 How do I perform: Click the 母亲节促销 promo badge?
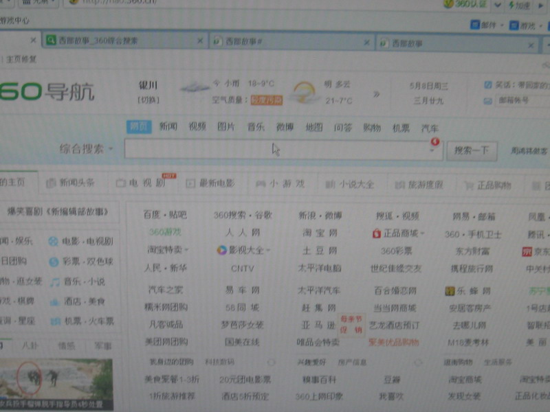click(351, 324)
